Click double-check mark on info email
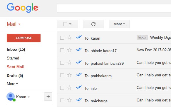Screen dimensions: 171x107 pyautogui.click(x=79, y=87)
